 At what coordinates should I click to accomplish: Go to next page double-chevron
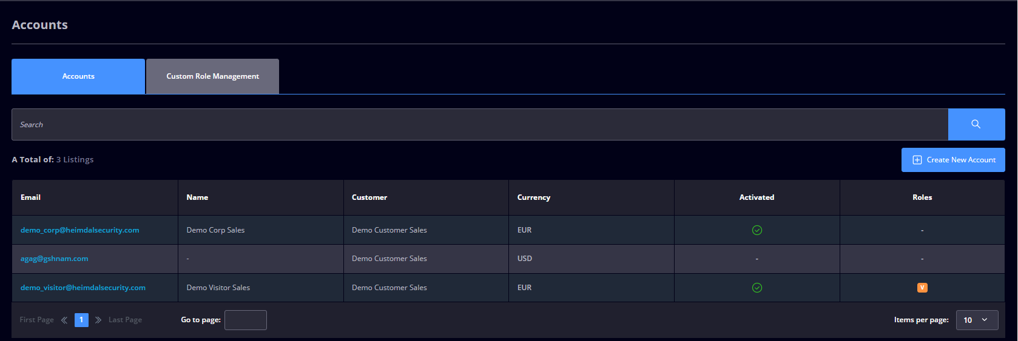98,320
